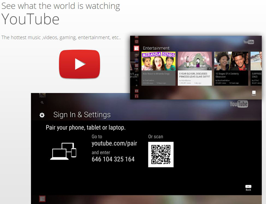
Task: Click the large YouTube title text
Action: pos(30,19)
